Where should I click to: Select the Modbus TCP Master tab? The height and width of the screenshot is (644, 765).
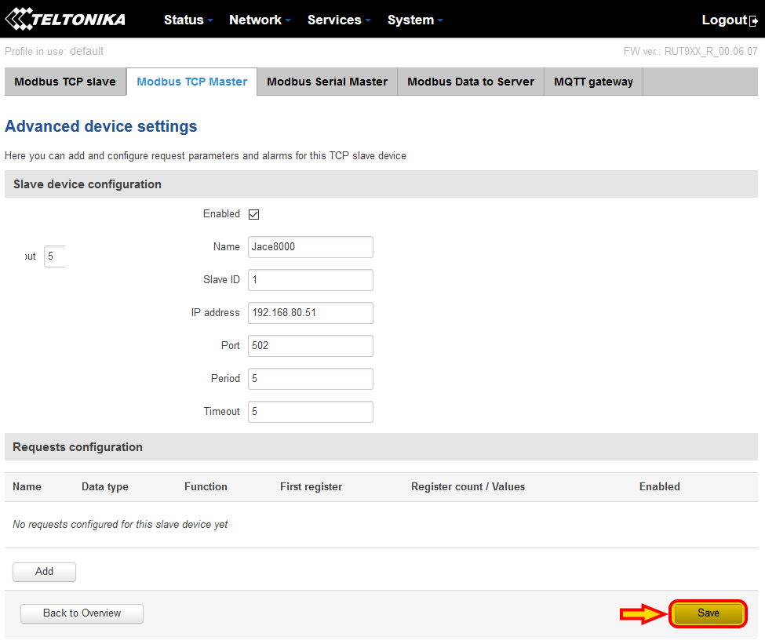pyautogui.click(x=191, y=82)
